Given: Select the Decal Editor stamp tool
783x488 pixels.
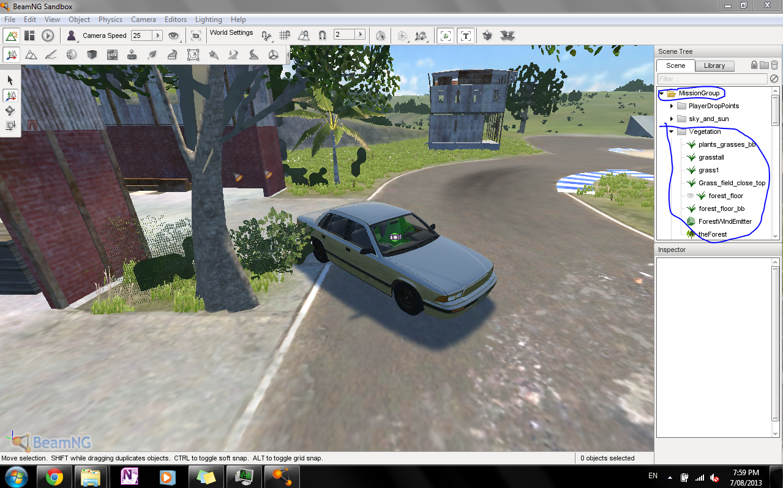Looking at the screenshot, I should [x=132, y=55].
